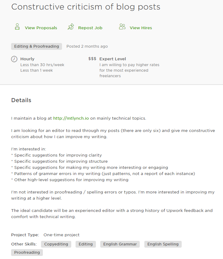Visit the mtlynch.io blog link
This screenshot has width=223, height=259.
(71, 118)
